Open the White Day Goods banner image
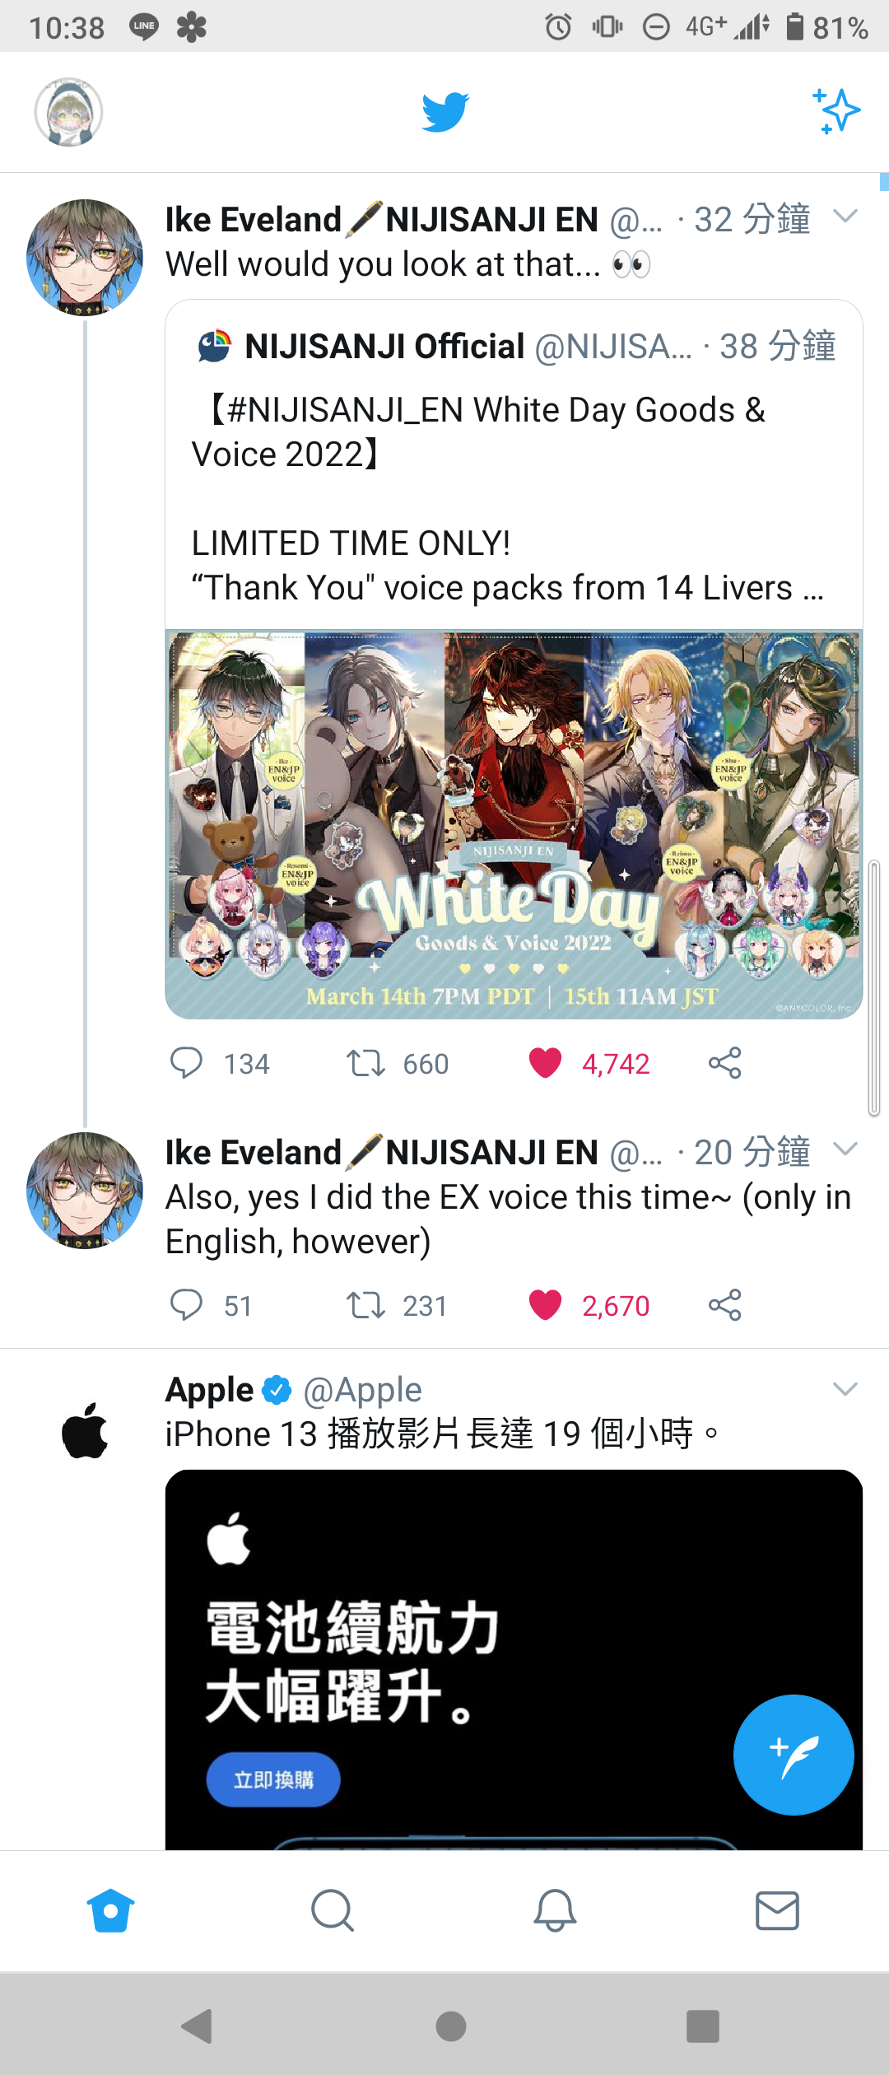 tap(514, 824)
